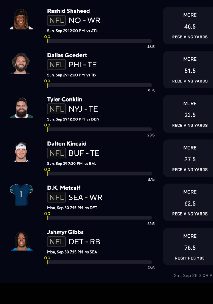
Task: Click Rashid Shaheed's player headshot
Action: [21, 19]
